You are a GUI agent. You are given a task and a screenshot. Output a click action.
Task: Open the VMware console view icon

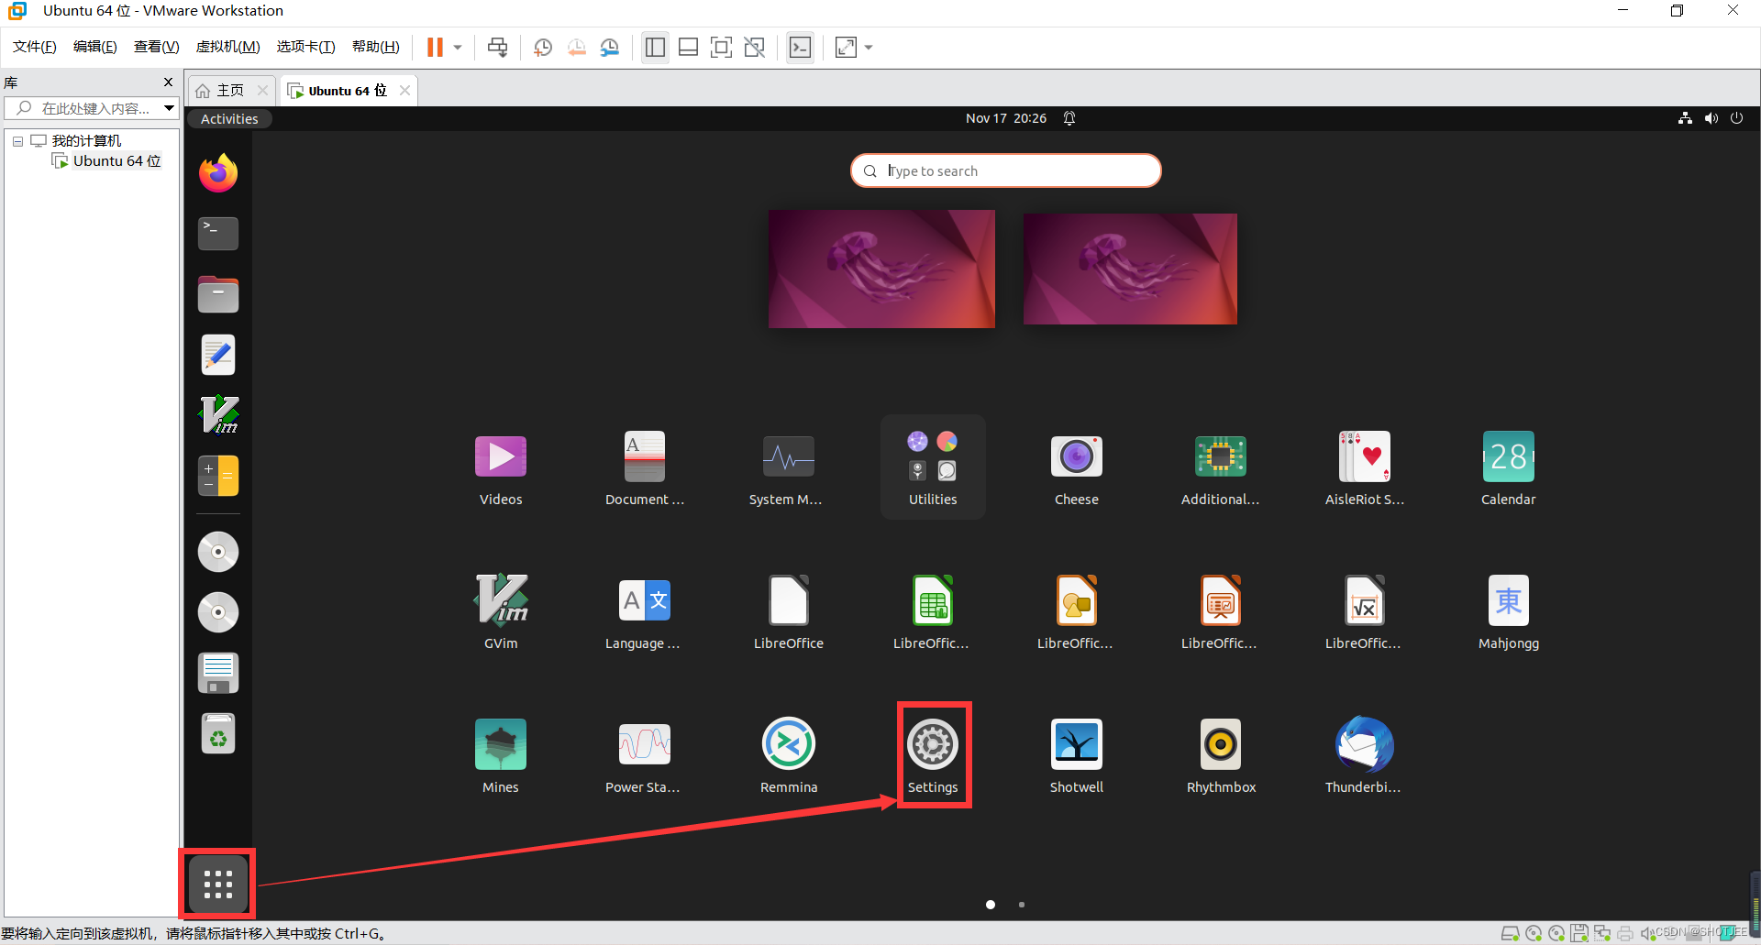point(800,48)
